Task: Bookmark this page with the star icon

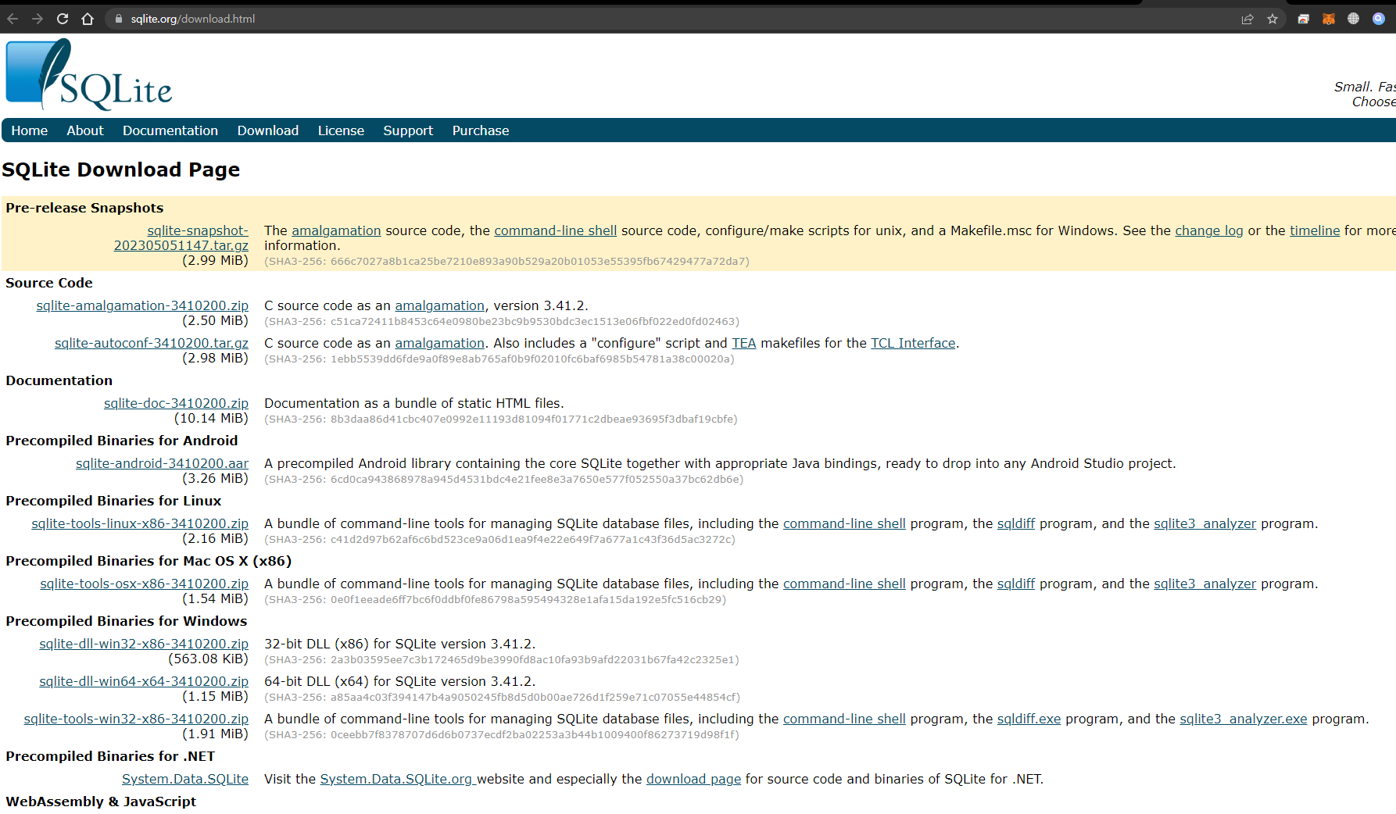Action: click(x=1273, y=19)
